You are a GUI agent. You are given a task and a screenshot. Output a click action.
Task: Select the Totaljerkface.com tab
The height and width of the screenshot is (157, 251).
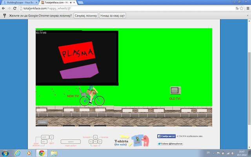58,3
